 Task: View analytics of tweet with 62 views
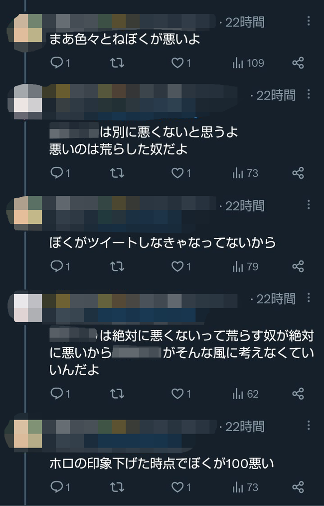245,394
